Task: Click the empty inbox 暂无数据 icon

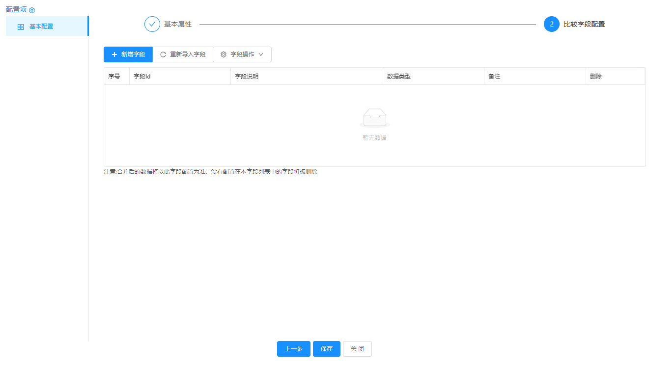Action: [x=374, y=118]
